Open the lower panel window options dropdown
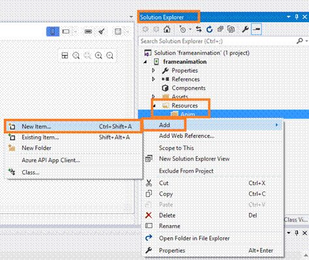The image size is (309, 260). pyautogui.click(x=289, y=233)
